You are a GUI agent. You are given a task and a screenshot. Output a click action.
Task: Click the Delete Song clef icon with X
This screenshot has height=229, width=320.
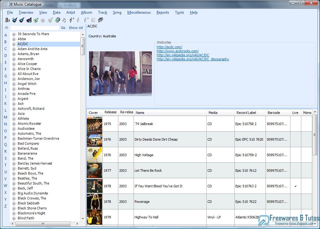click(86, 20)
